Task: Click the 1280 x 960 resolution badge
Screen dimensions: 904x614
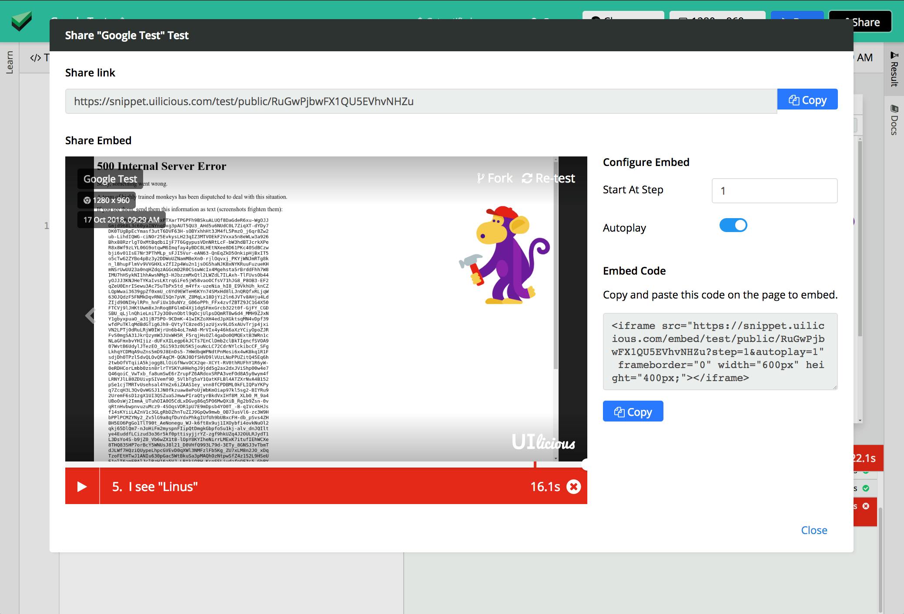Action: [107, 200]
